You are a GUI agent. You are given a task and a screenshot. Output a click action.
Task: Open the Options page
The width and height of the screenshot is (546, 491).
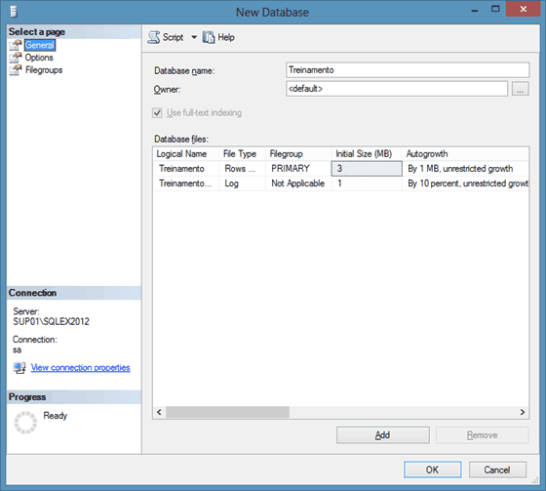39,58
